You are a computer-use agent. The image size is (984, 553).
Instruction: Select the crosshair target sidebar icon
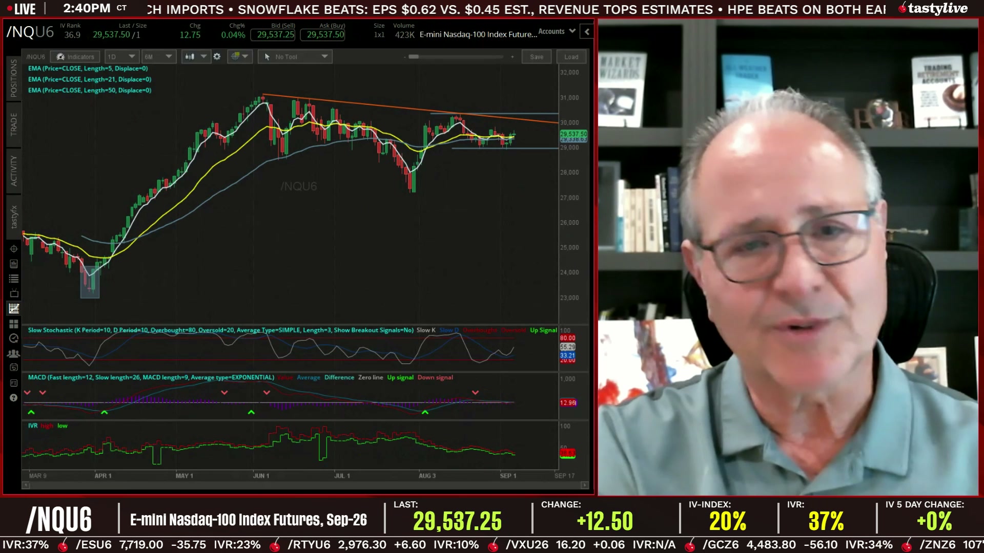click(x=14, y=249)
